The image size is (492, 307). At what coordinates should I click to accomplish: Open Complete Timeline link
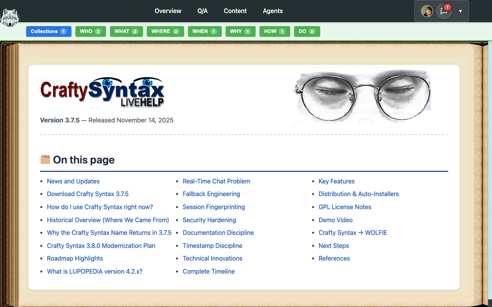pyautogui.click(x=209, y=271)
